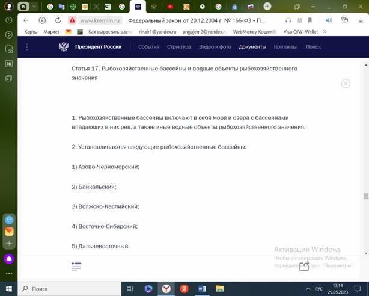
Task: Click the taskbar Поиск search box
Action: (70, 289)
